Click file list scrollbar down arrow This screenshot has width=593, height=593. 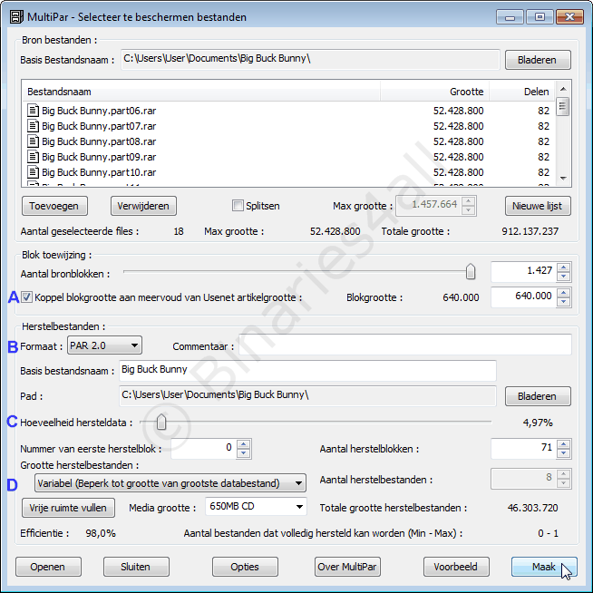pyautogui.click(x=563, y=178)
